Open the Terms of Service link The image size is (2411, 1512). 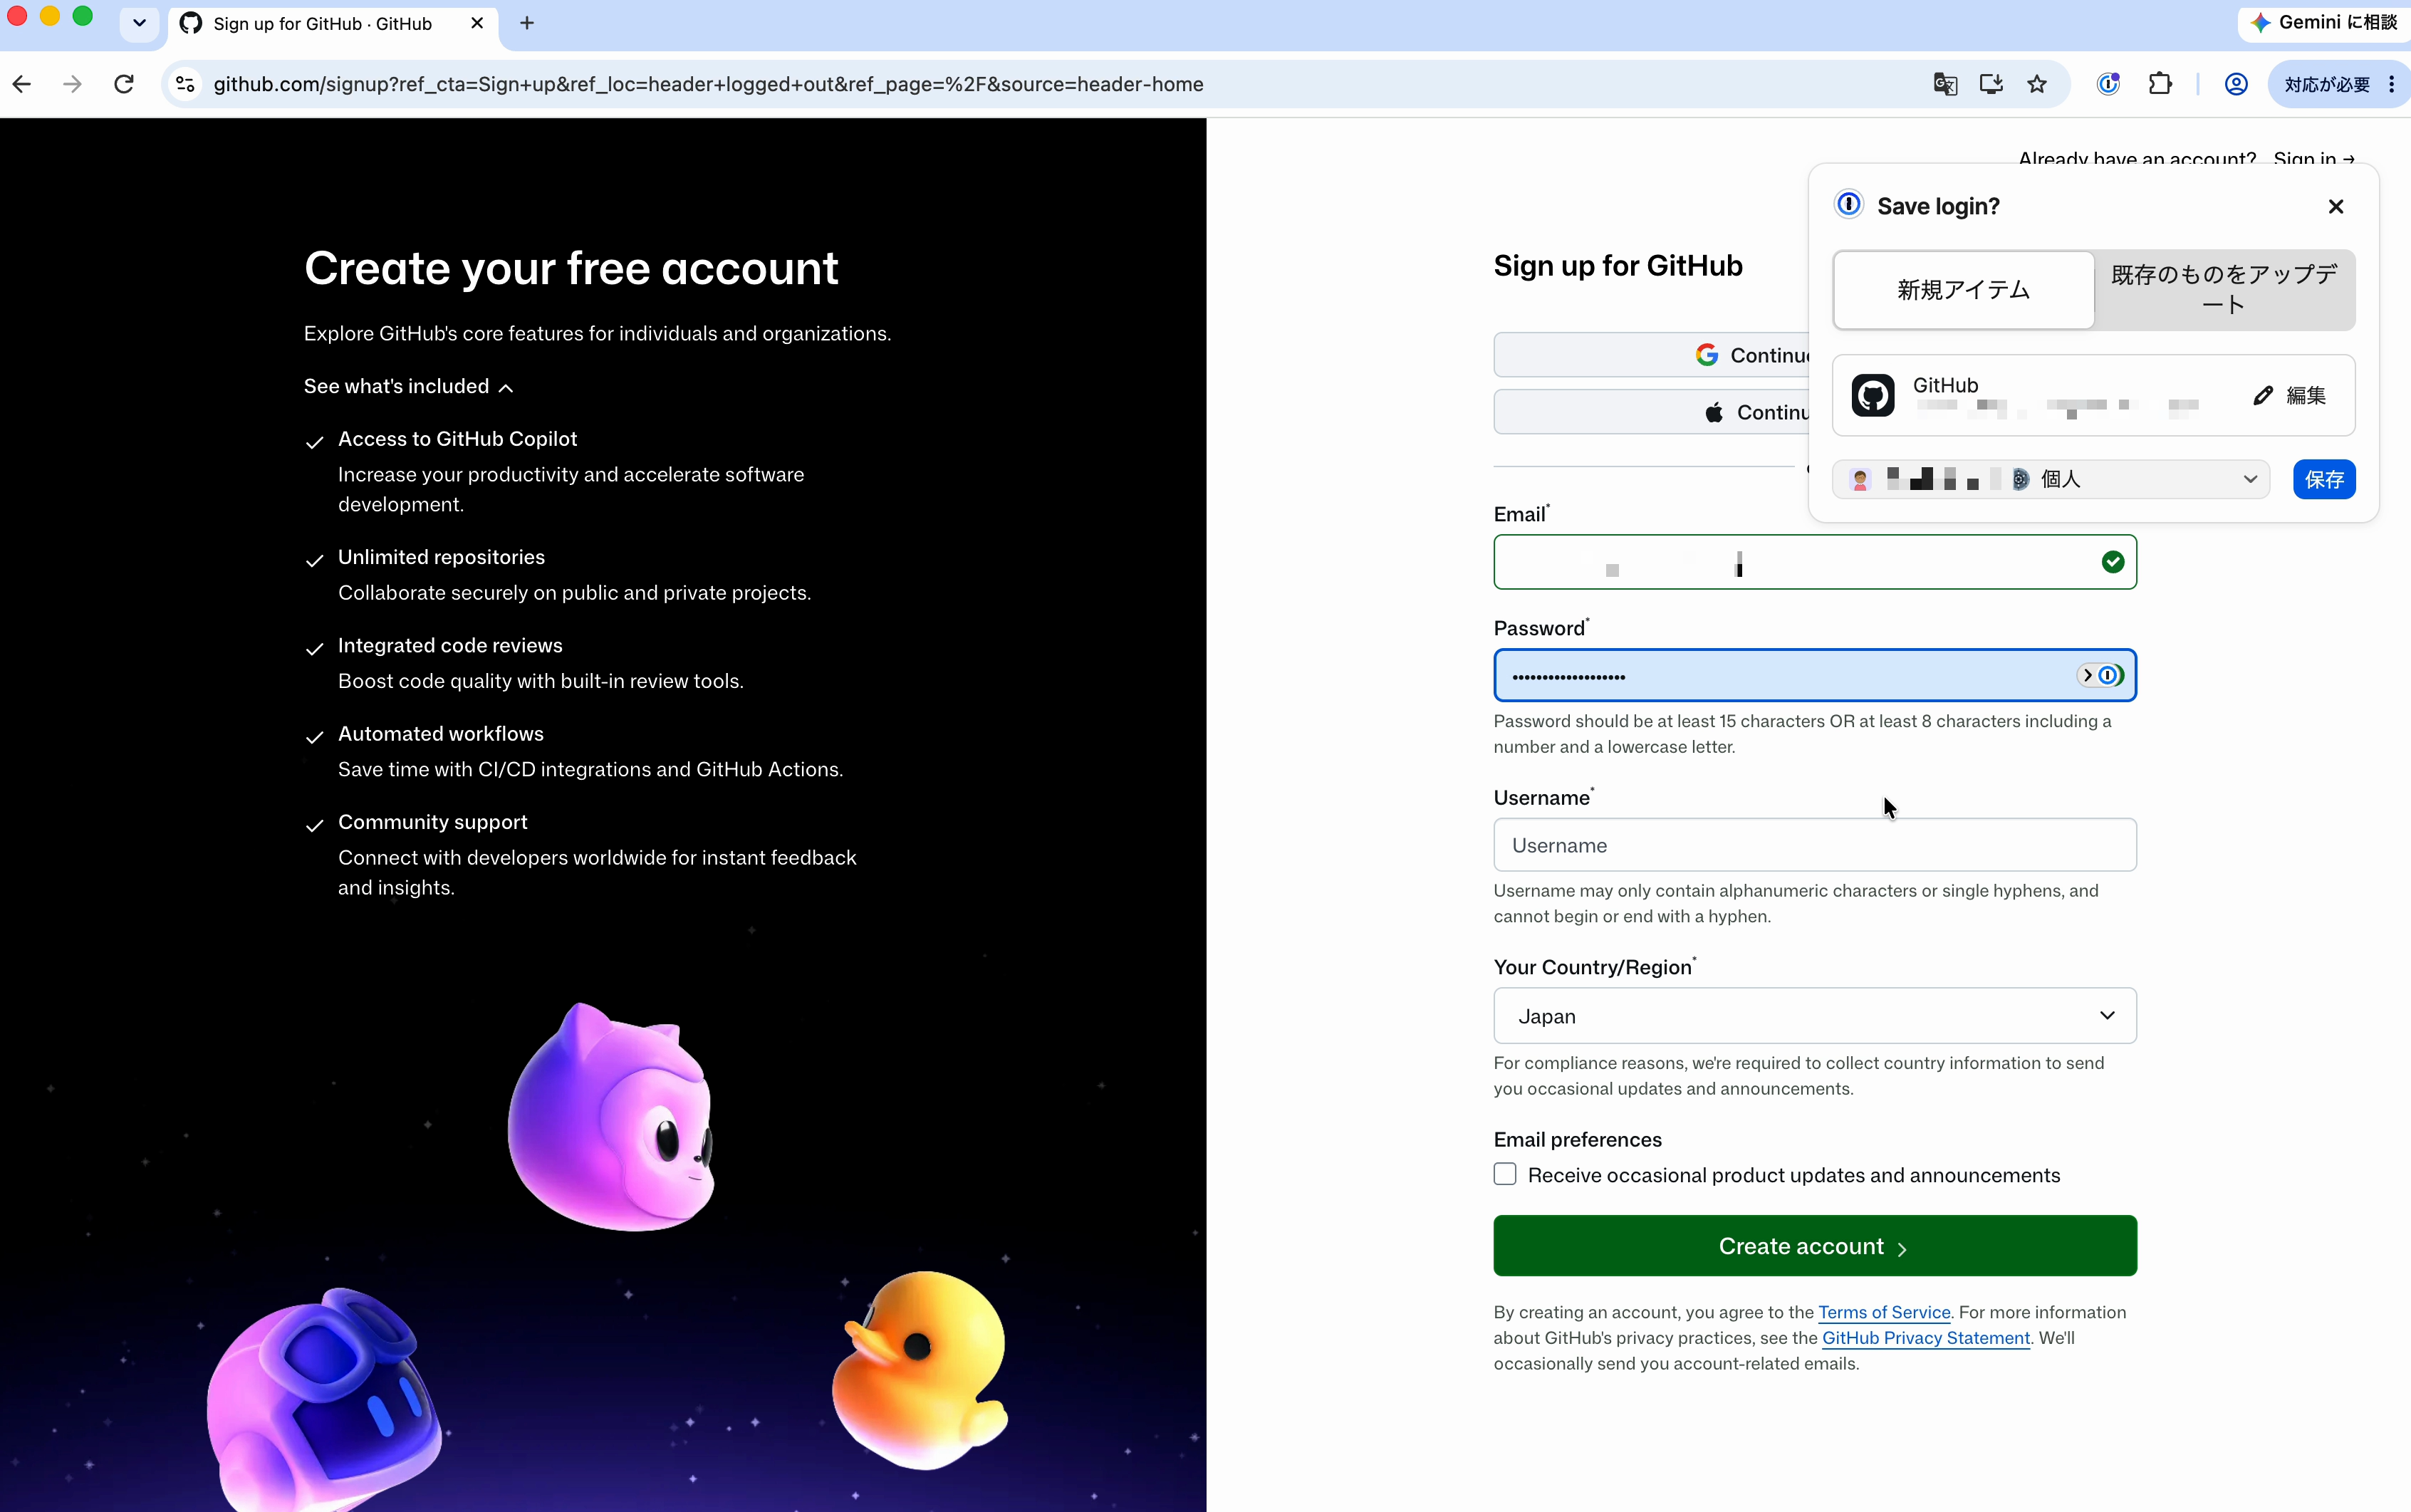pyautogui.click(x=1884, y=1312)
